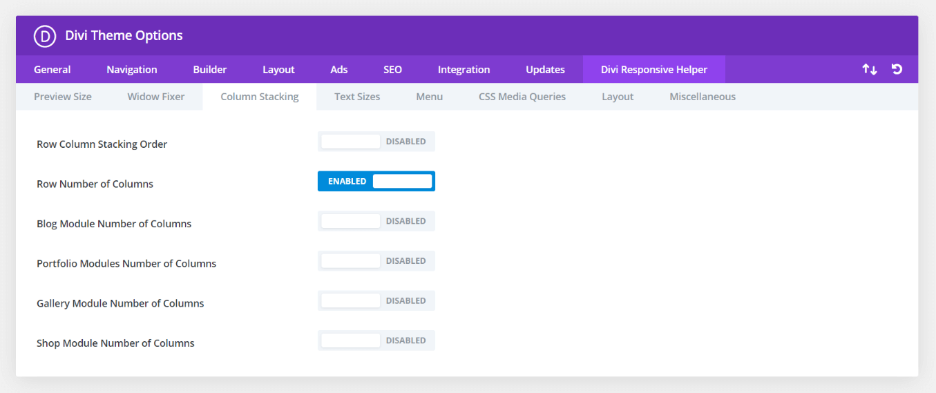The width and height of the screenshot is (936, 393).
Task: Enable Row Column Stacking Order toggle
Action: (x=376, y=142)
